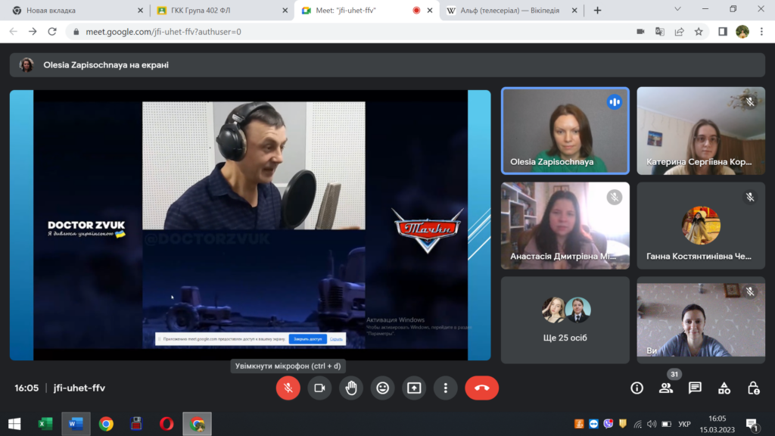Open Word from the Windows taskbar
Image resolution: width=775 pixels, height=436 pixels.
pos(76,424)
